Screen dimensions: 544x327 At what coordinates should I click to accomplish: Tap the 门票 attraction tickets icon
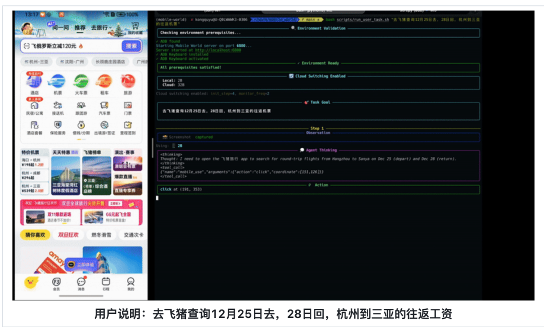(x=127, y=107)
